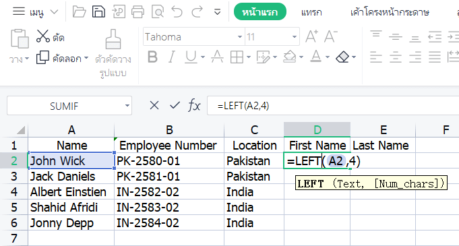Click cell IN-2584-02
The image size is (459, 246).
pos(169,223)
